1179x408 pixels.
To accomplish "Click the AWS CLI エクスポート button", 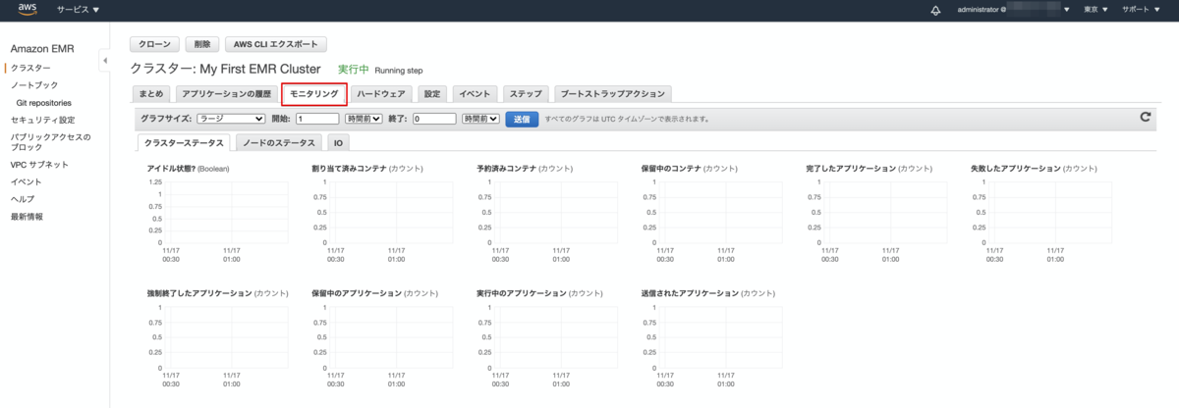I will [276, 44].
